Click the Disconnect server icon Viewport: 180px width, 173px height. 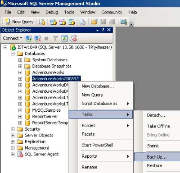click(37, 38)
